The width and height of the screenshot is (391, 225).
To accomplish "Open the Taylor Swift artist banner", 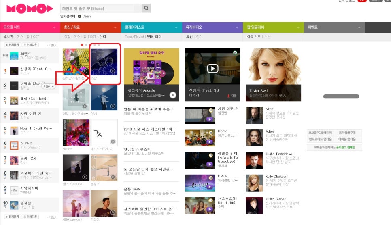I will click(x=273, y=75).
